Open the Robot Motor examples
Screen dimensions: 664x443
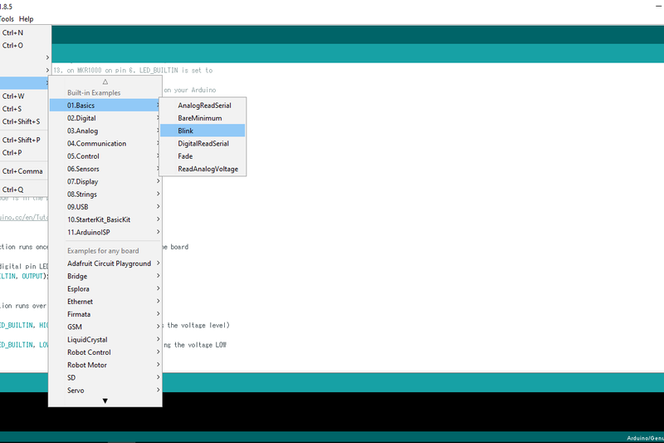tap(105, 365)
